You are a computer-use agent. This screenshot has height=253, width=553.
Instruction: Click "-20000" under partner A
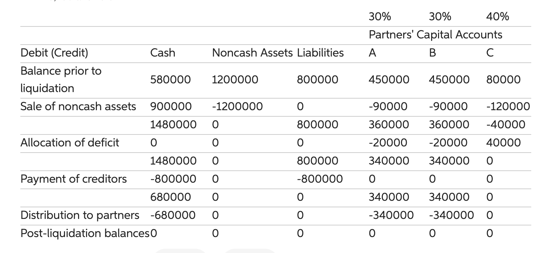388,143
